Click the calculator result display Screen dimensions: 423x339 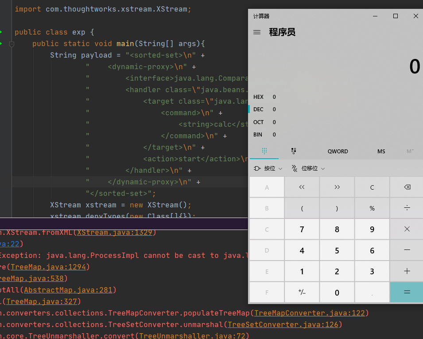point(415,66)
